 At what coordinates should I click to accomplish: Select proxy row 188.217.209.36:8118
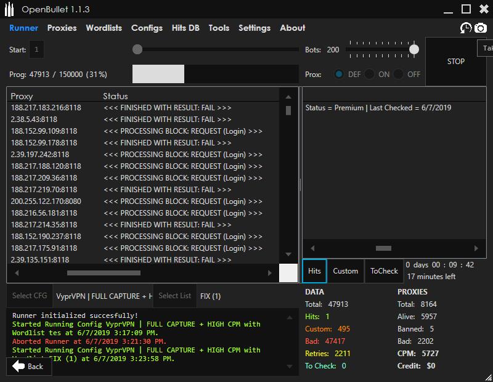coord(143,178)
